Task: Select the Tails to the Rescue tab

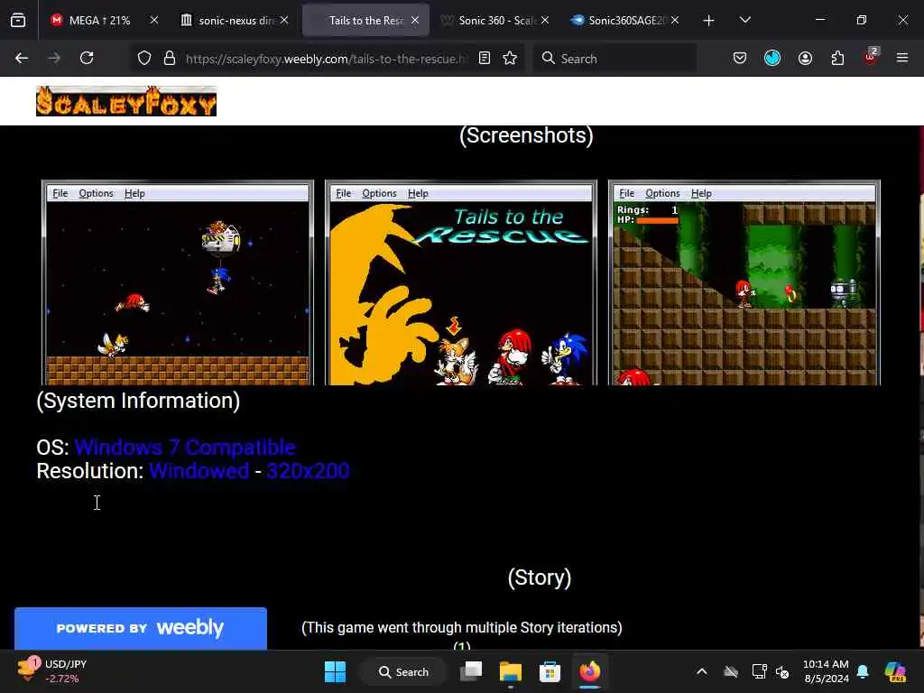Action: (366, 21)
